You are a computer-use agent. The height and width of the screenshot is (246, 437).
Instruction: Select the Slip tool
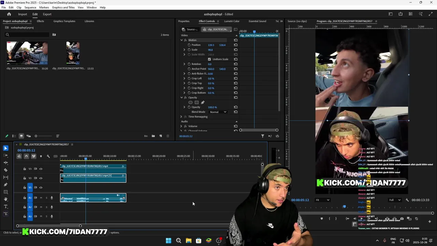click(5, 177)
